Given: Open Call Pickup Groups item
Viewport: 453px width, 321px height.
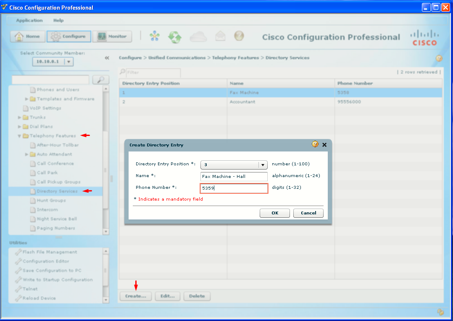Looking at the screenshot, I should click(59, 182).
